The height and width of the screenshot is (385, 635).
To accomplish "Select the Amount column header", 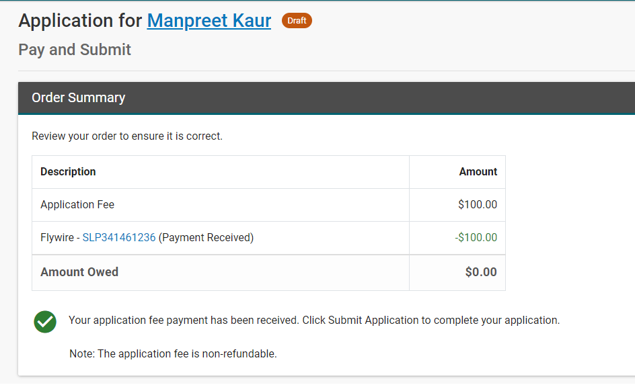I will [478, 171].
